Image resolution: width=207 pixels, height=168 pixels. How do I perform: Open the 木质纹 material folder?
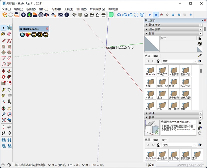pyautogui.click(x=151, y=94)
